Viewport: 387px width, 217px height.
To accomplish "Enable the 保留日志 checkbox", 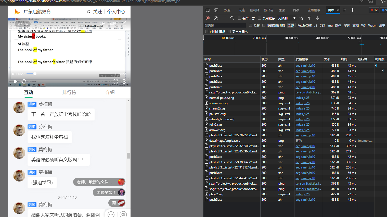I will pos(239,18).
